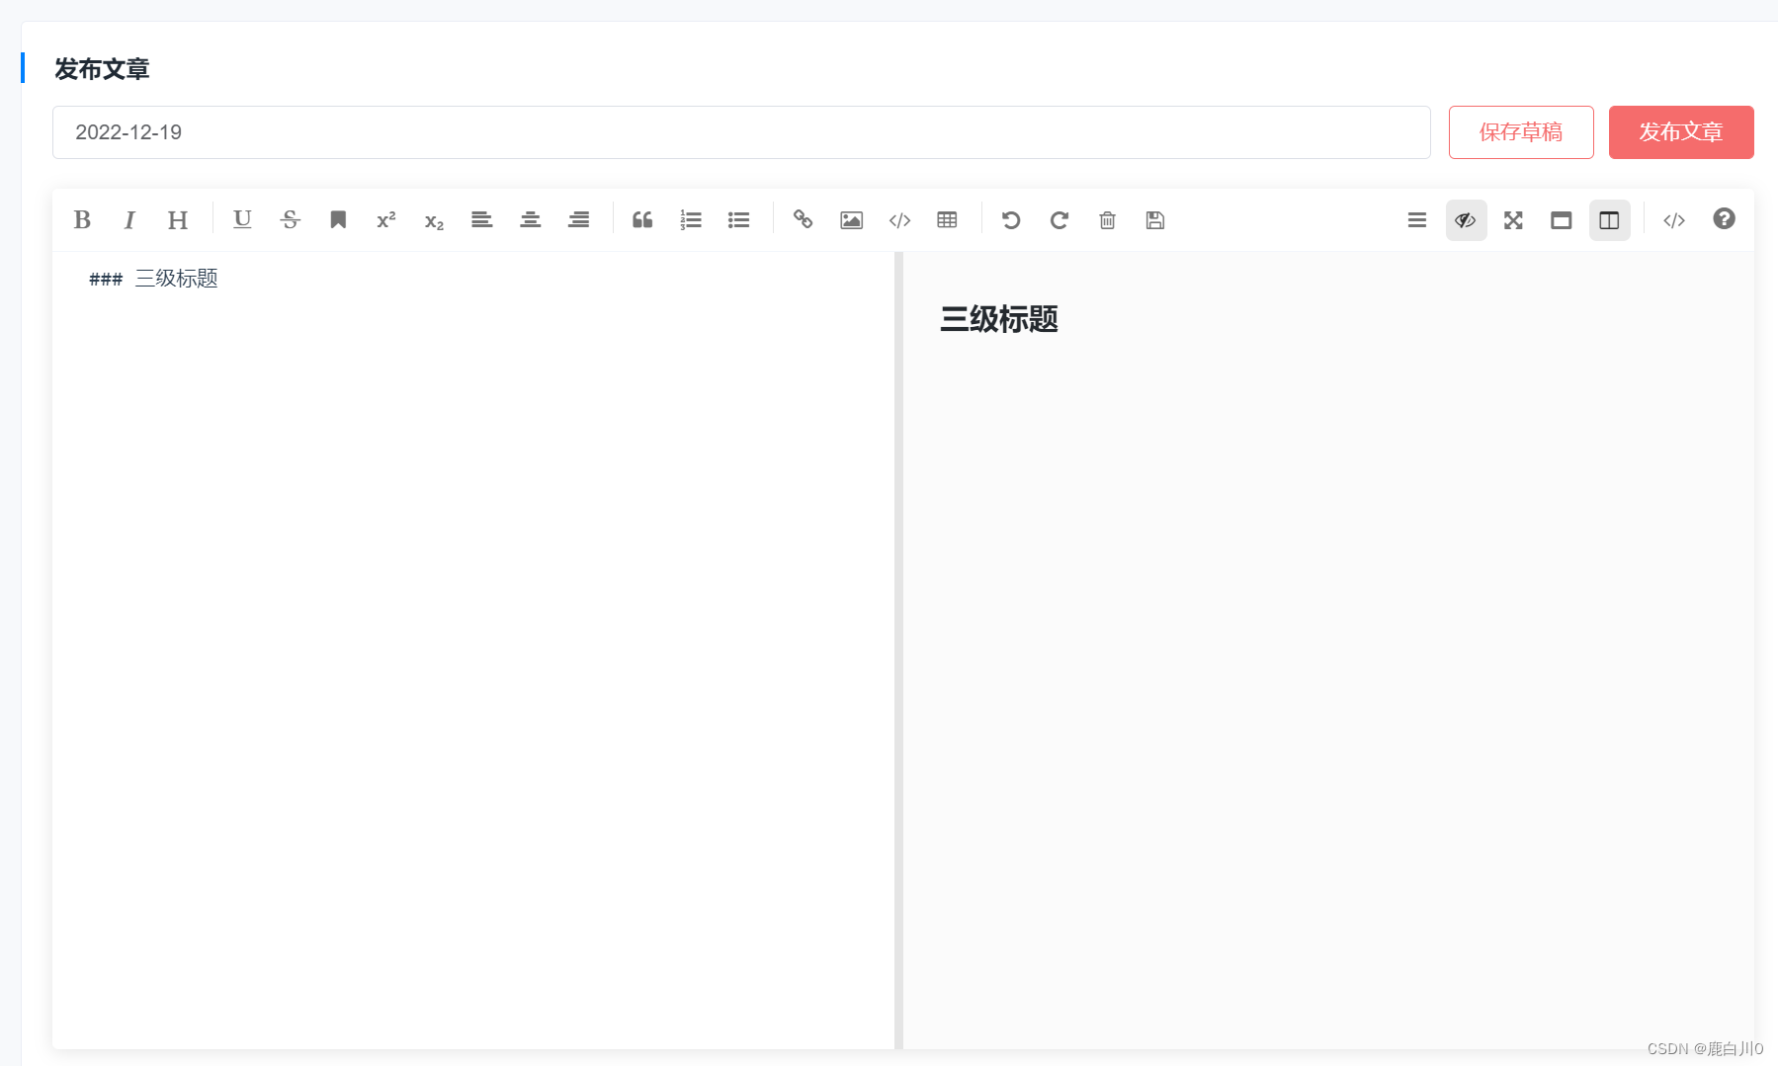Insert an ordered numbered list

point(691,219)
